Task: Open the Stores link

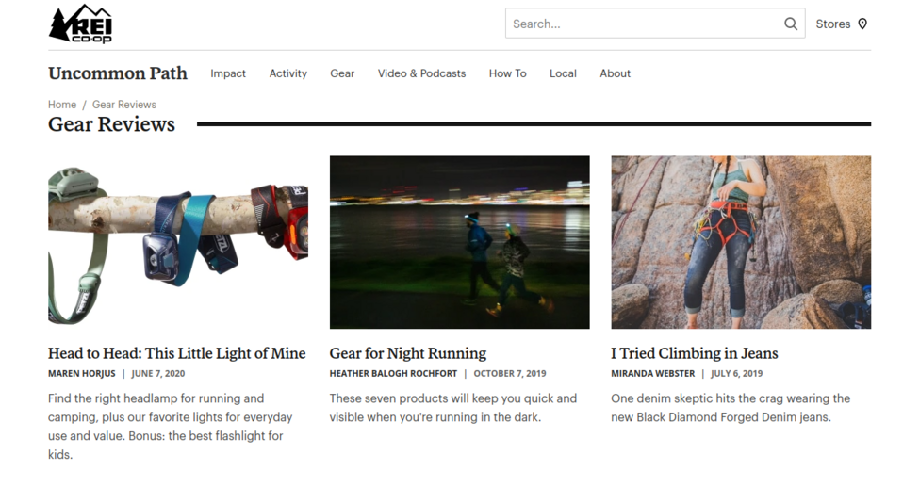Action: [832, 24]
